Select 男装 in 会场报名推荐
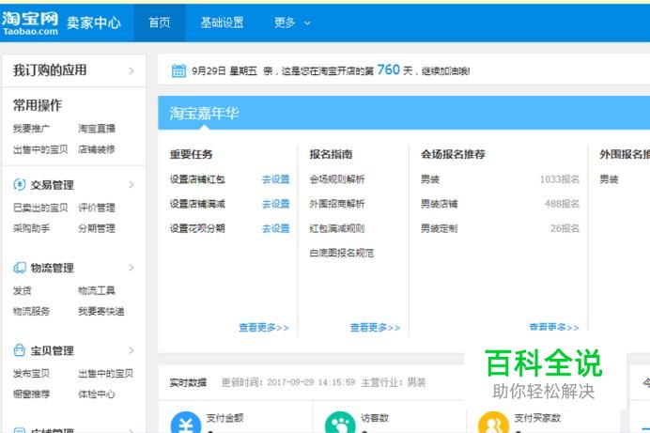650x433 pixels. point(430,179)
